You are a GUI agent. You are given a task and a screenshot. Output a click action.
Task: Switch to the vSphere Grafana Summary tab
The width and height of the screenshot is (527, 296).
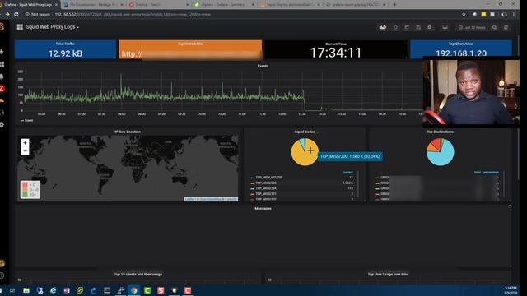click(x=224, y=4)
